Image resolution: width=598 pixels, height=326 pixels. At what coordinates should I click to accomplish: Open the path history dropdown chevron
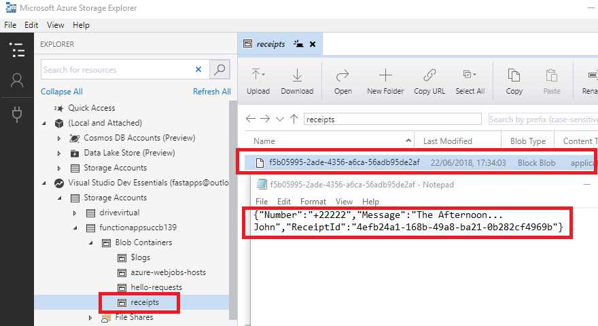(x=280, y=120)
